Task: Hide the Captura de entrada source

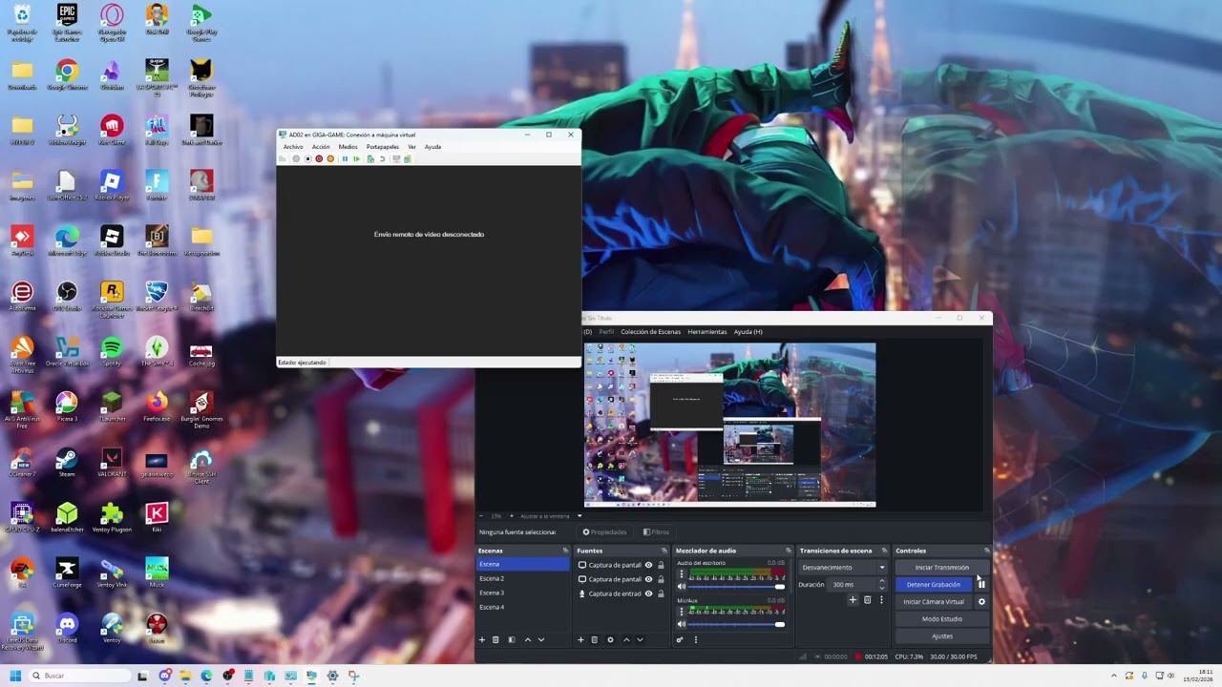Action: [x=648, y=593]
